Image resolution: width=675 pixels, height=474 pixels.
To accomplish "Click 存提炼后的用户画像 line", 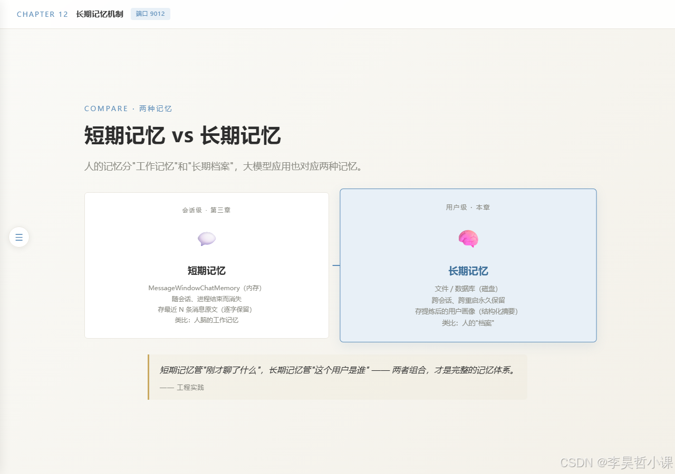I will coord(468,311).
